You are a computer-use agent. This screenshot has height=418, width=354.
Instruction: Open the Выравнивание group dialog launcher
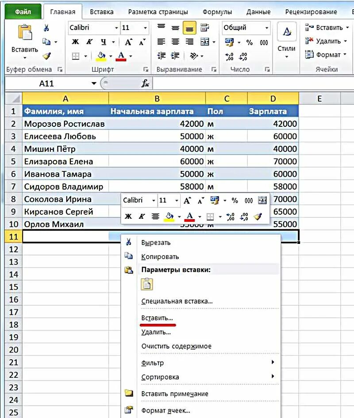214,69
